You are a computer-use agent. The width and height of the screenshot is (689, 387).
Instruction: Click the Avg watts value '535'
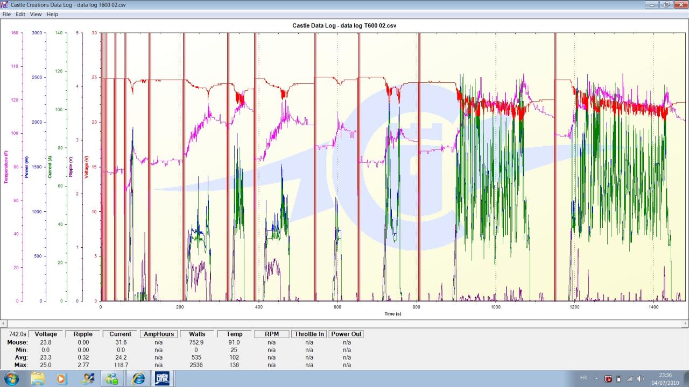(196, 357)
